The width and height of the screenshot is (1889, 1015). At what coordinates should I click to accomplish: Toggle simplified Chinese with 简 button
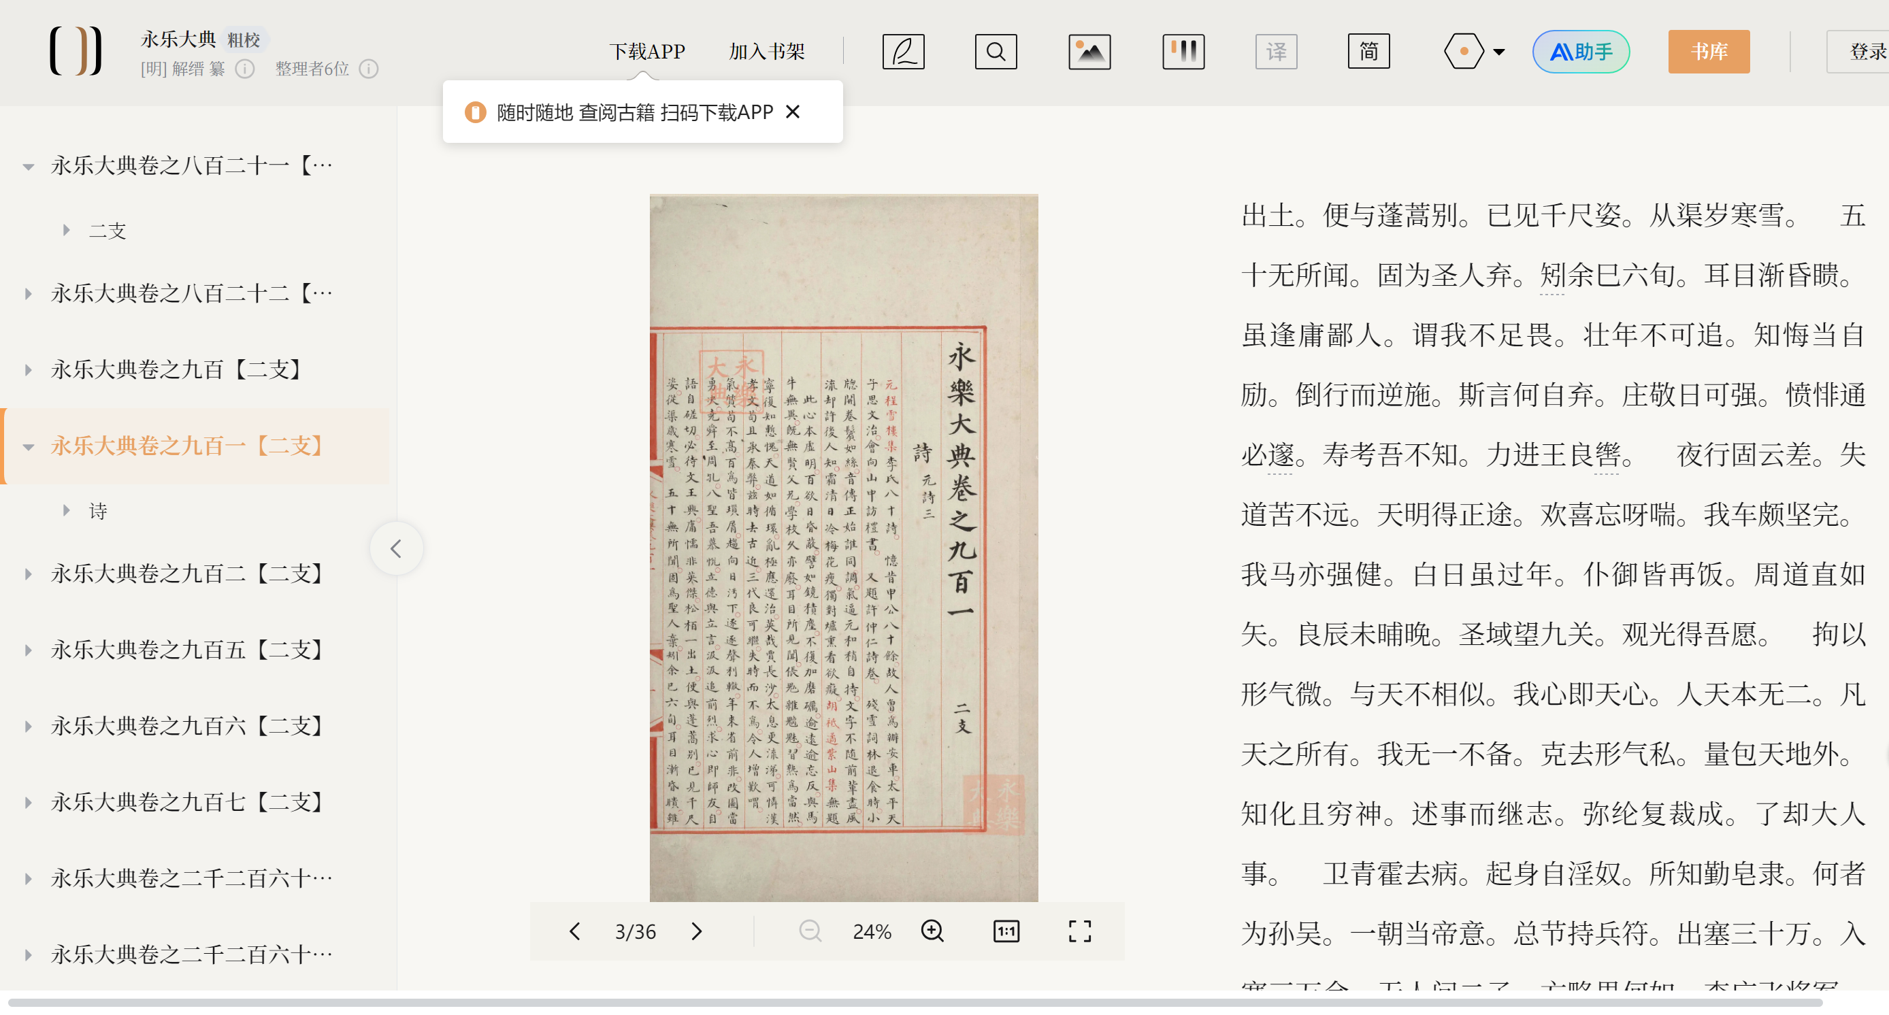point(1368,51)
